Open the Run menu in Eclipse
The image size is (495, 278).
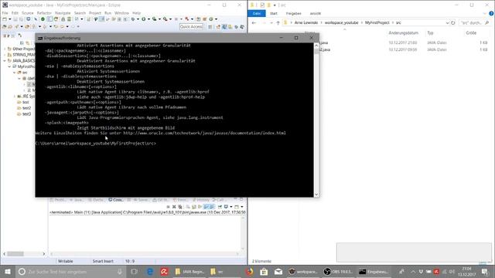tap(108, 13)
